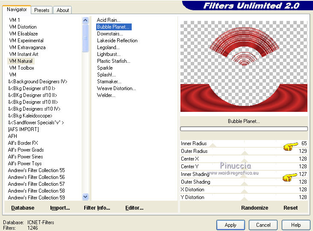The image size is (313, 231).
Task: Select Andrew's Filter Collection 55
Action: coord(36,170)
